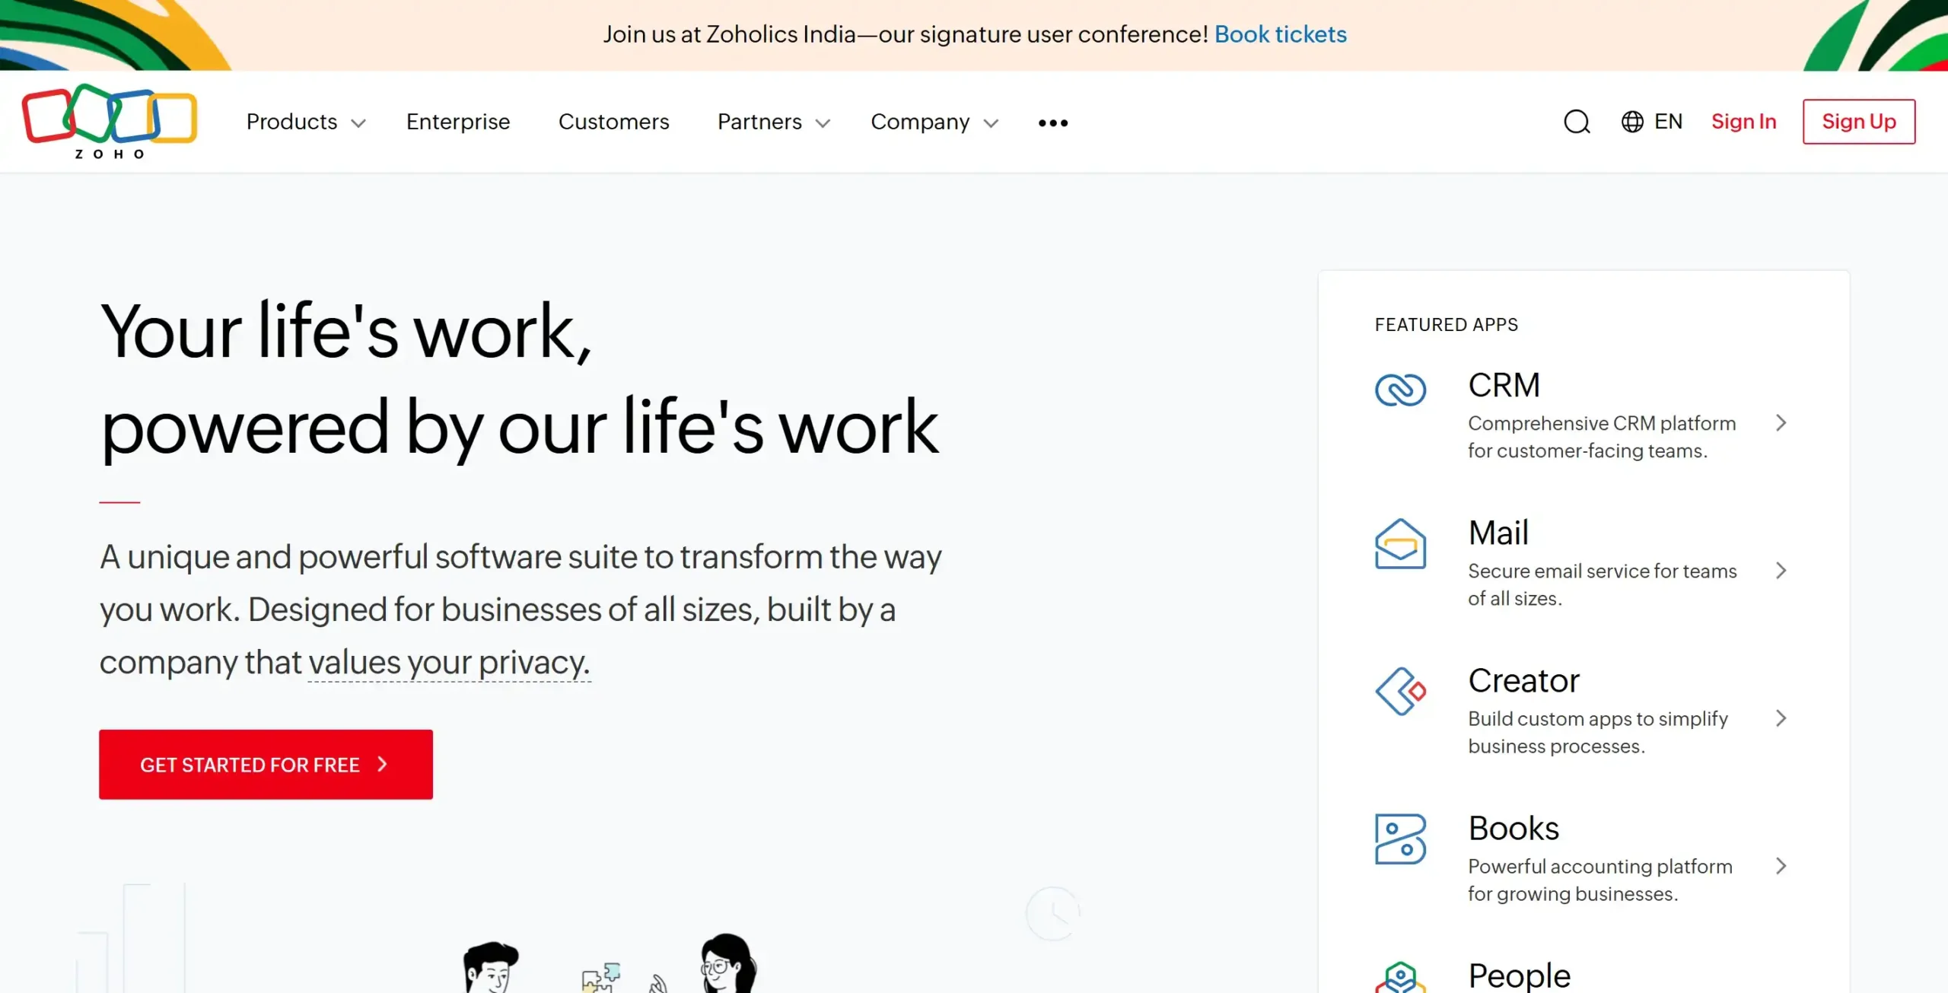Open the values your privacy link
1948x993 pixels.
tap(449, 662)
